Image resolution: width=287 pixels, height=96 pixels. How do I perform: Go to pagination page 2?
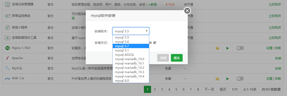tap(155, 89)
